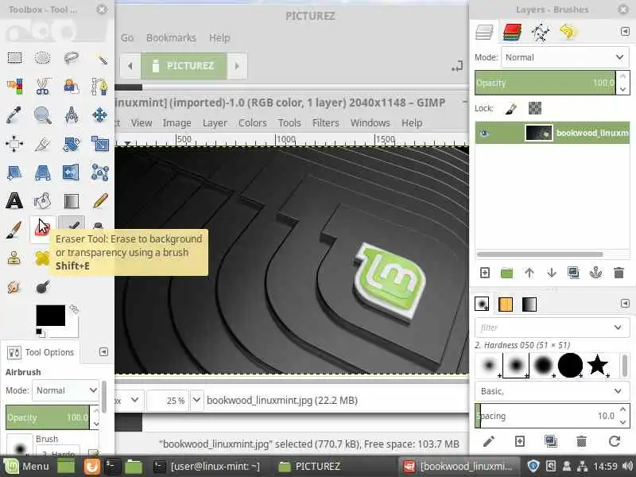Toggle lock pixels paintbrush icon

tap(511, 108)
